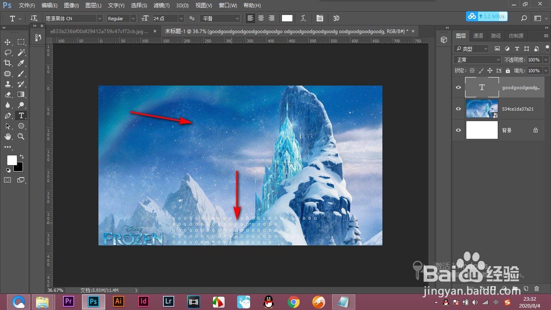The image size is (551, 310).
Task: Select the Lasso tool
Action: coord(8,52)
